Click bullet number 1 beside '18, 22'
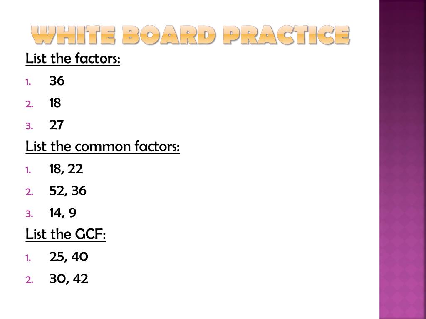The height and width of the screenshot is (319, 426). click(28, 170)
